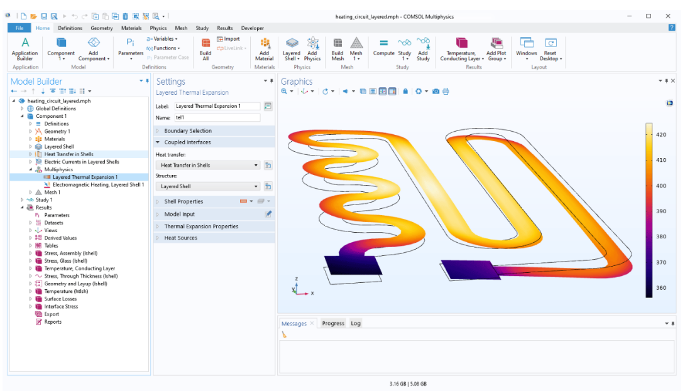Open the Application Builder

pyautogui.click(x=25, y=49)
